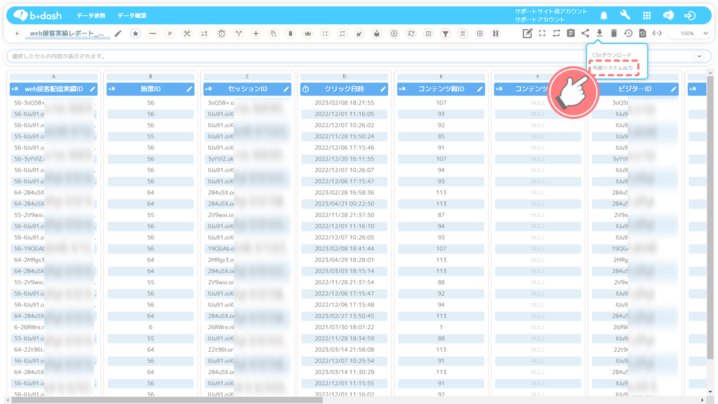The width and height of the screenshot is (718, 404).
Task: Open the データ確認 menu
Action: point(131,16)
